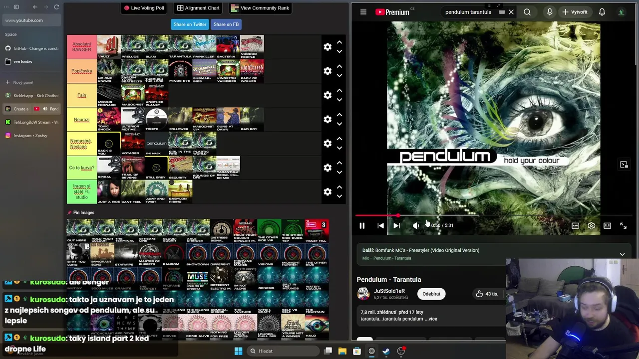Screen dimensions: 639x359
Task: Move Fajn tier row up
Action: coord(339,90)
